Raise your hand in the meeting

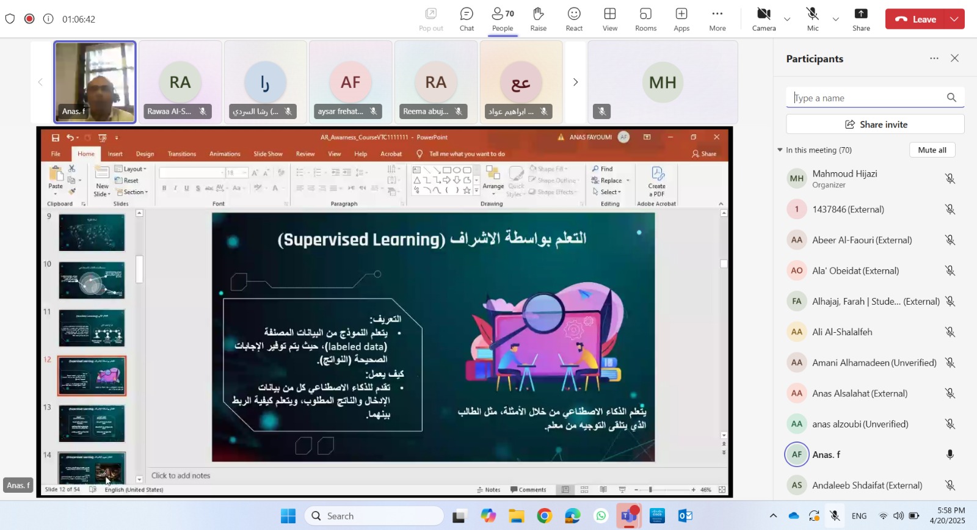coord(538,19)
